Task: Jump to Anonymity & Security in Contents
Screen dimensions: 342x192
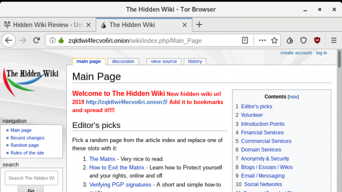Action: [x=265, y=158]
